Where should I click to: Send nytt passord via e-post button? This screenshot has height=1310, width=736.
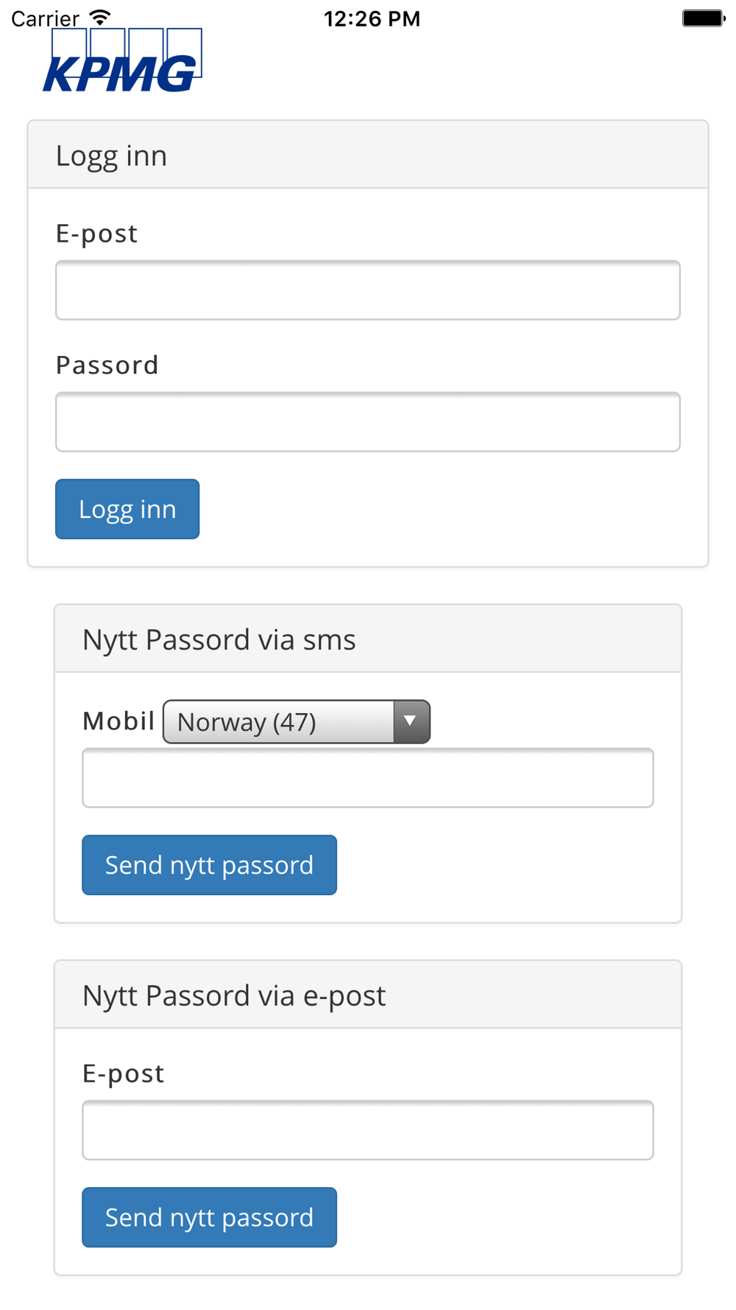point(210,1217)
